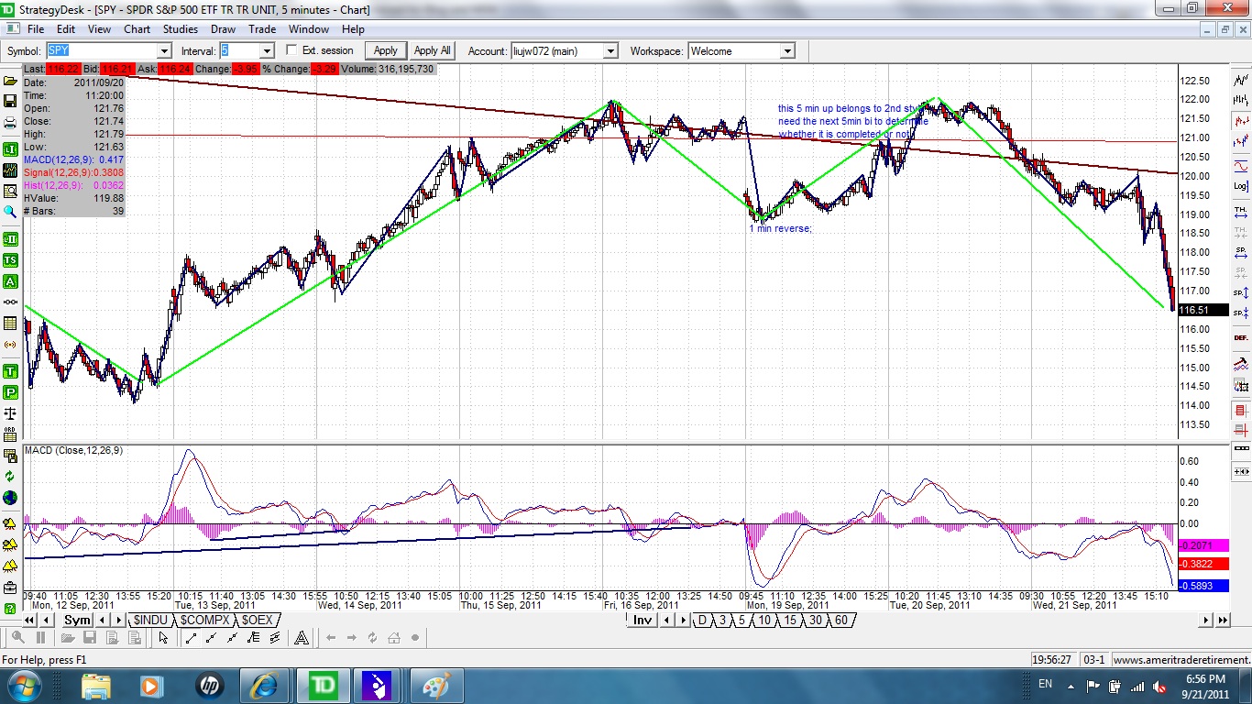Click the Windows Start button
Viewport: 1252px width, 704px height.
coord(23,685)
